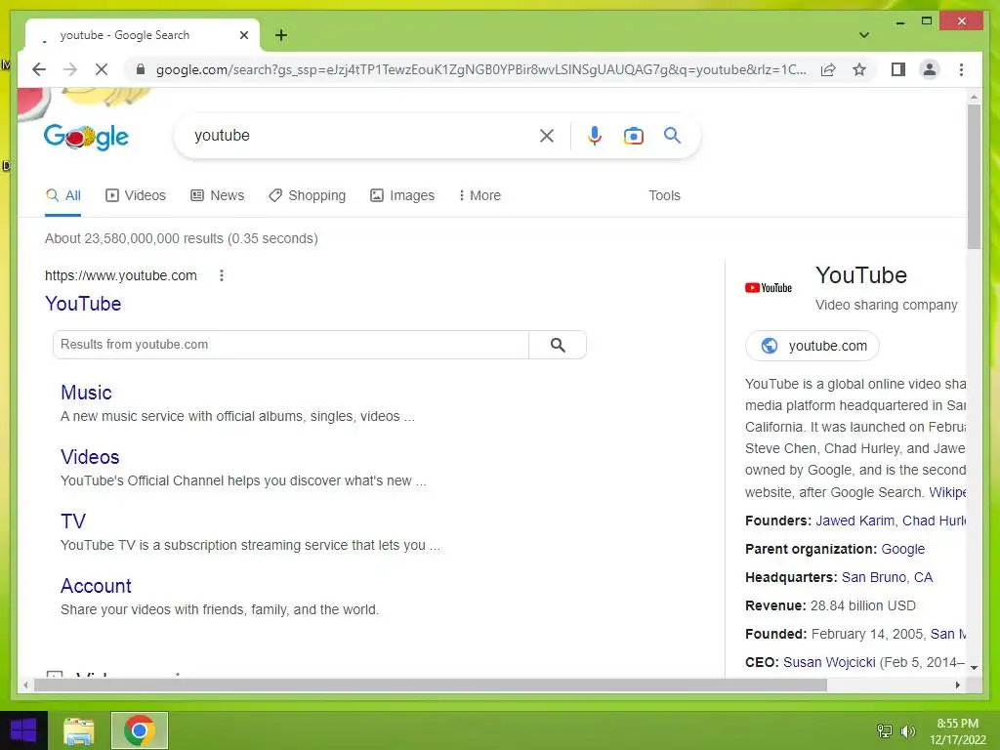Go to Google home via the logo

click(x=86, y=137)
